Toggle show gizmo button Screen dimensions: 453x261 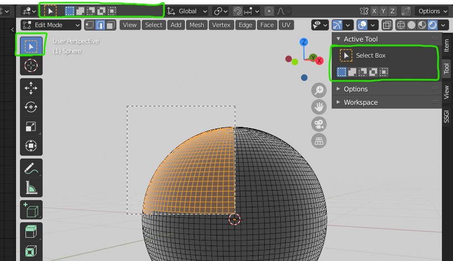tap(337, 25)
